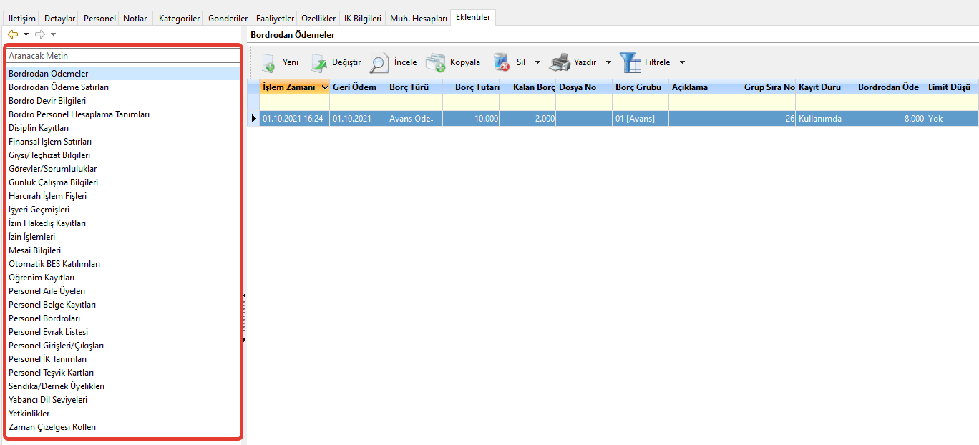979x445 pixels.
Task: Click the Kopyala copy icon
Action: coord(435,63)
